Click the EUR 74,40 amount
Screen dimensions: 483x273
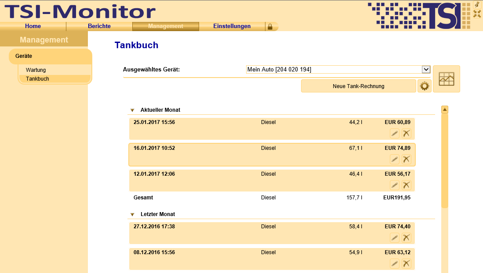tap(397, 227)
